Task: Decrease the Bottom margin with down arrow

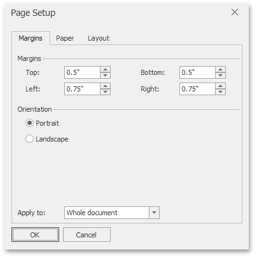Action: 220,75
